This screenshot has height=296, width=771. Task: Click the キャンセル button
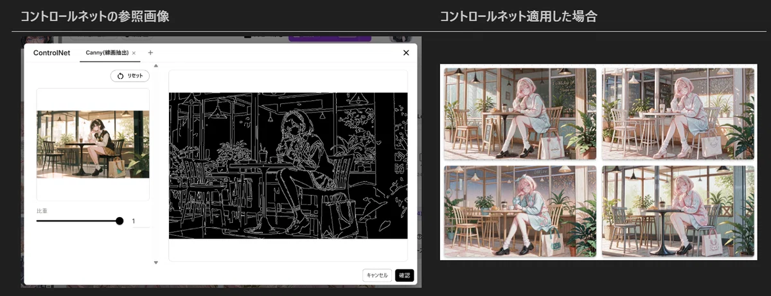[377, 275]
